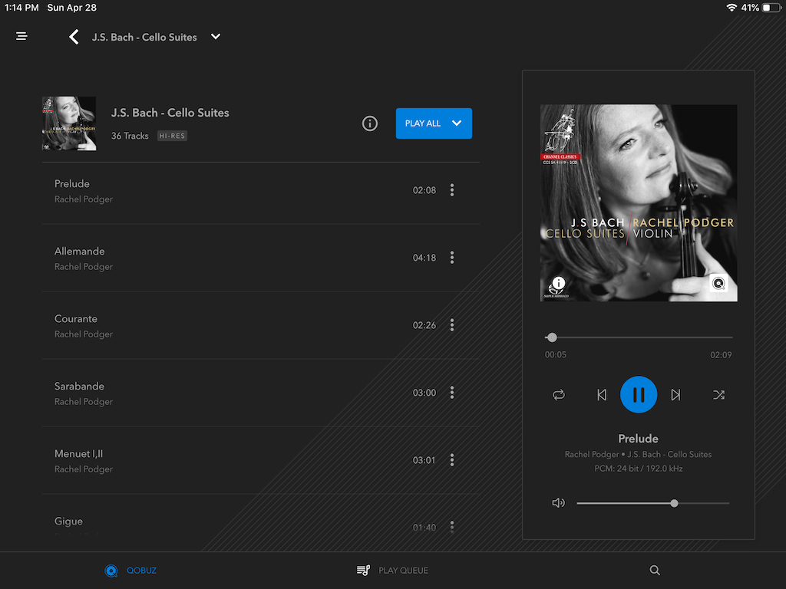
Task: Skip to the next track
Action: tap(675, 395)
